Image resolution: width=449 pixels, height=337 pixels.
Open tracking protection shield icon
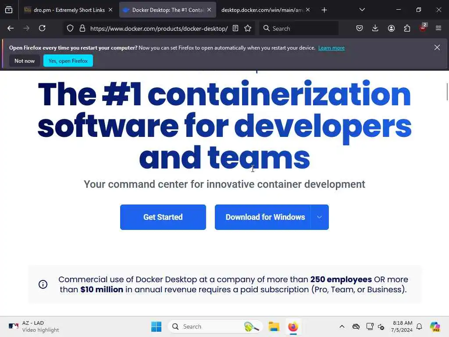(x=70, y=29)
